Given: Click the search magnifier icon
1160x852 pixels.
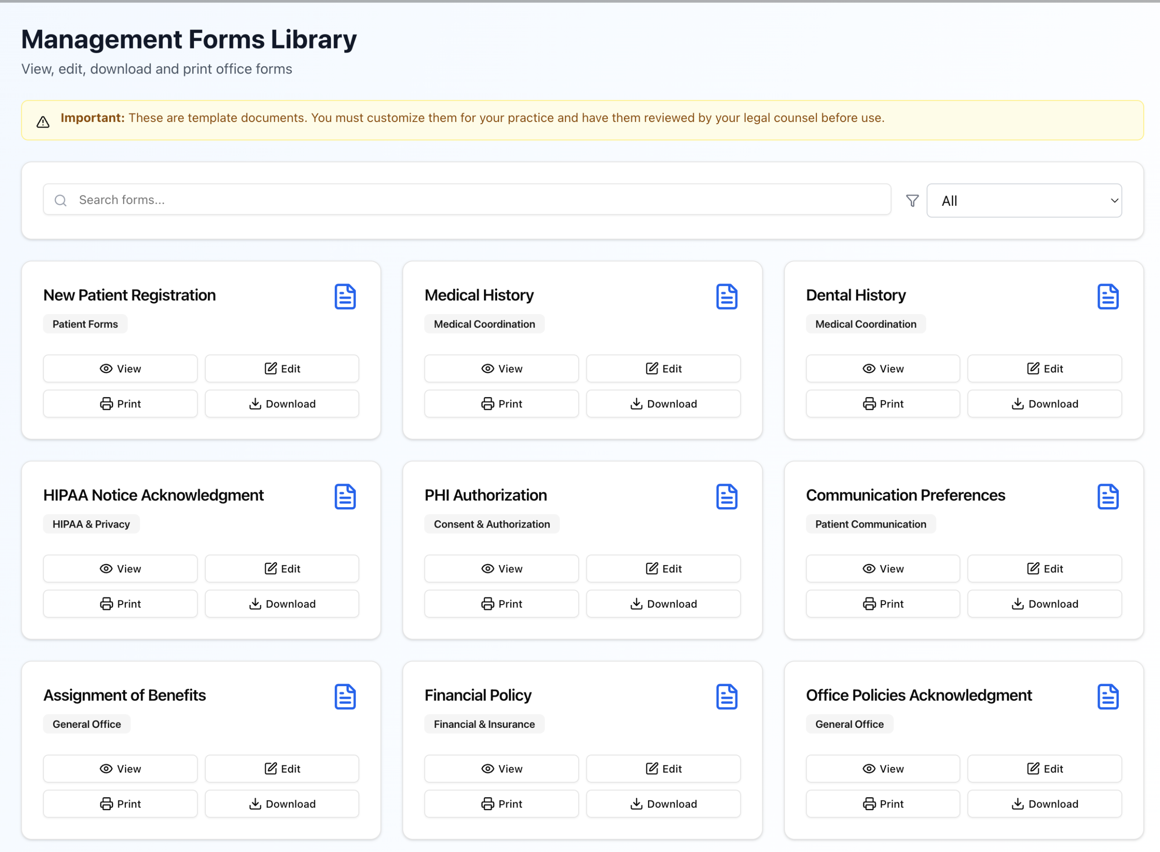Looking at the screenshot, I should [x=61, y=200].
